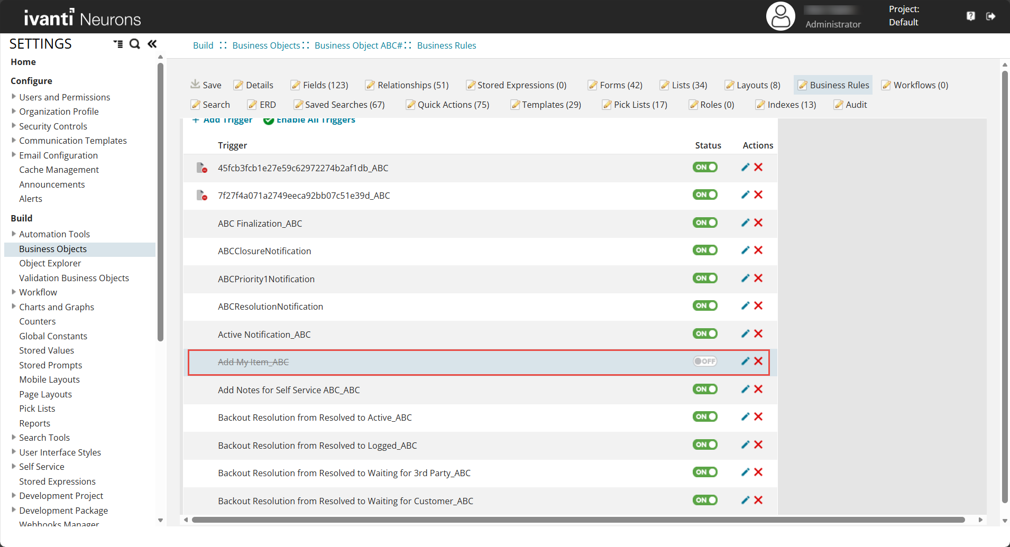Viewport: 1010px width, 547px height.
Task: Collapse the Settings sidebar with double chevron
Action: pos(152,44)
